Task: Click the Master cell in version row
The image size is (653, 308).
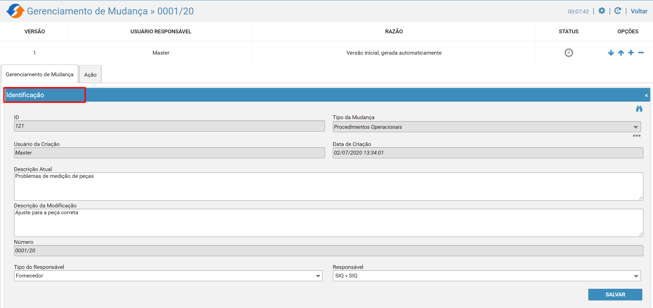Action: coord(161,53)
